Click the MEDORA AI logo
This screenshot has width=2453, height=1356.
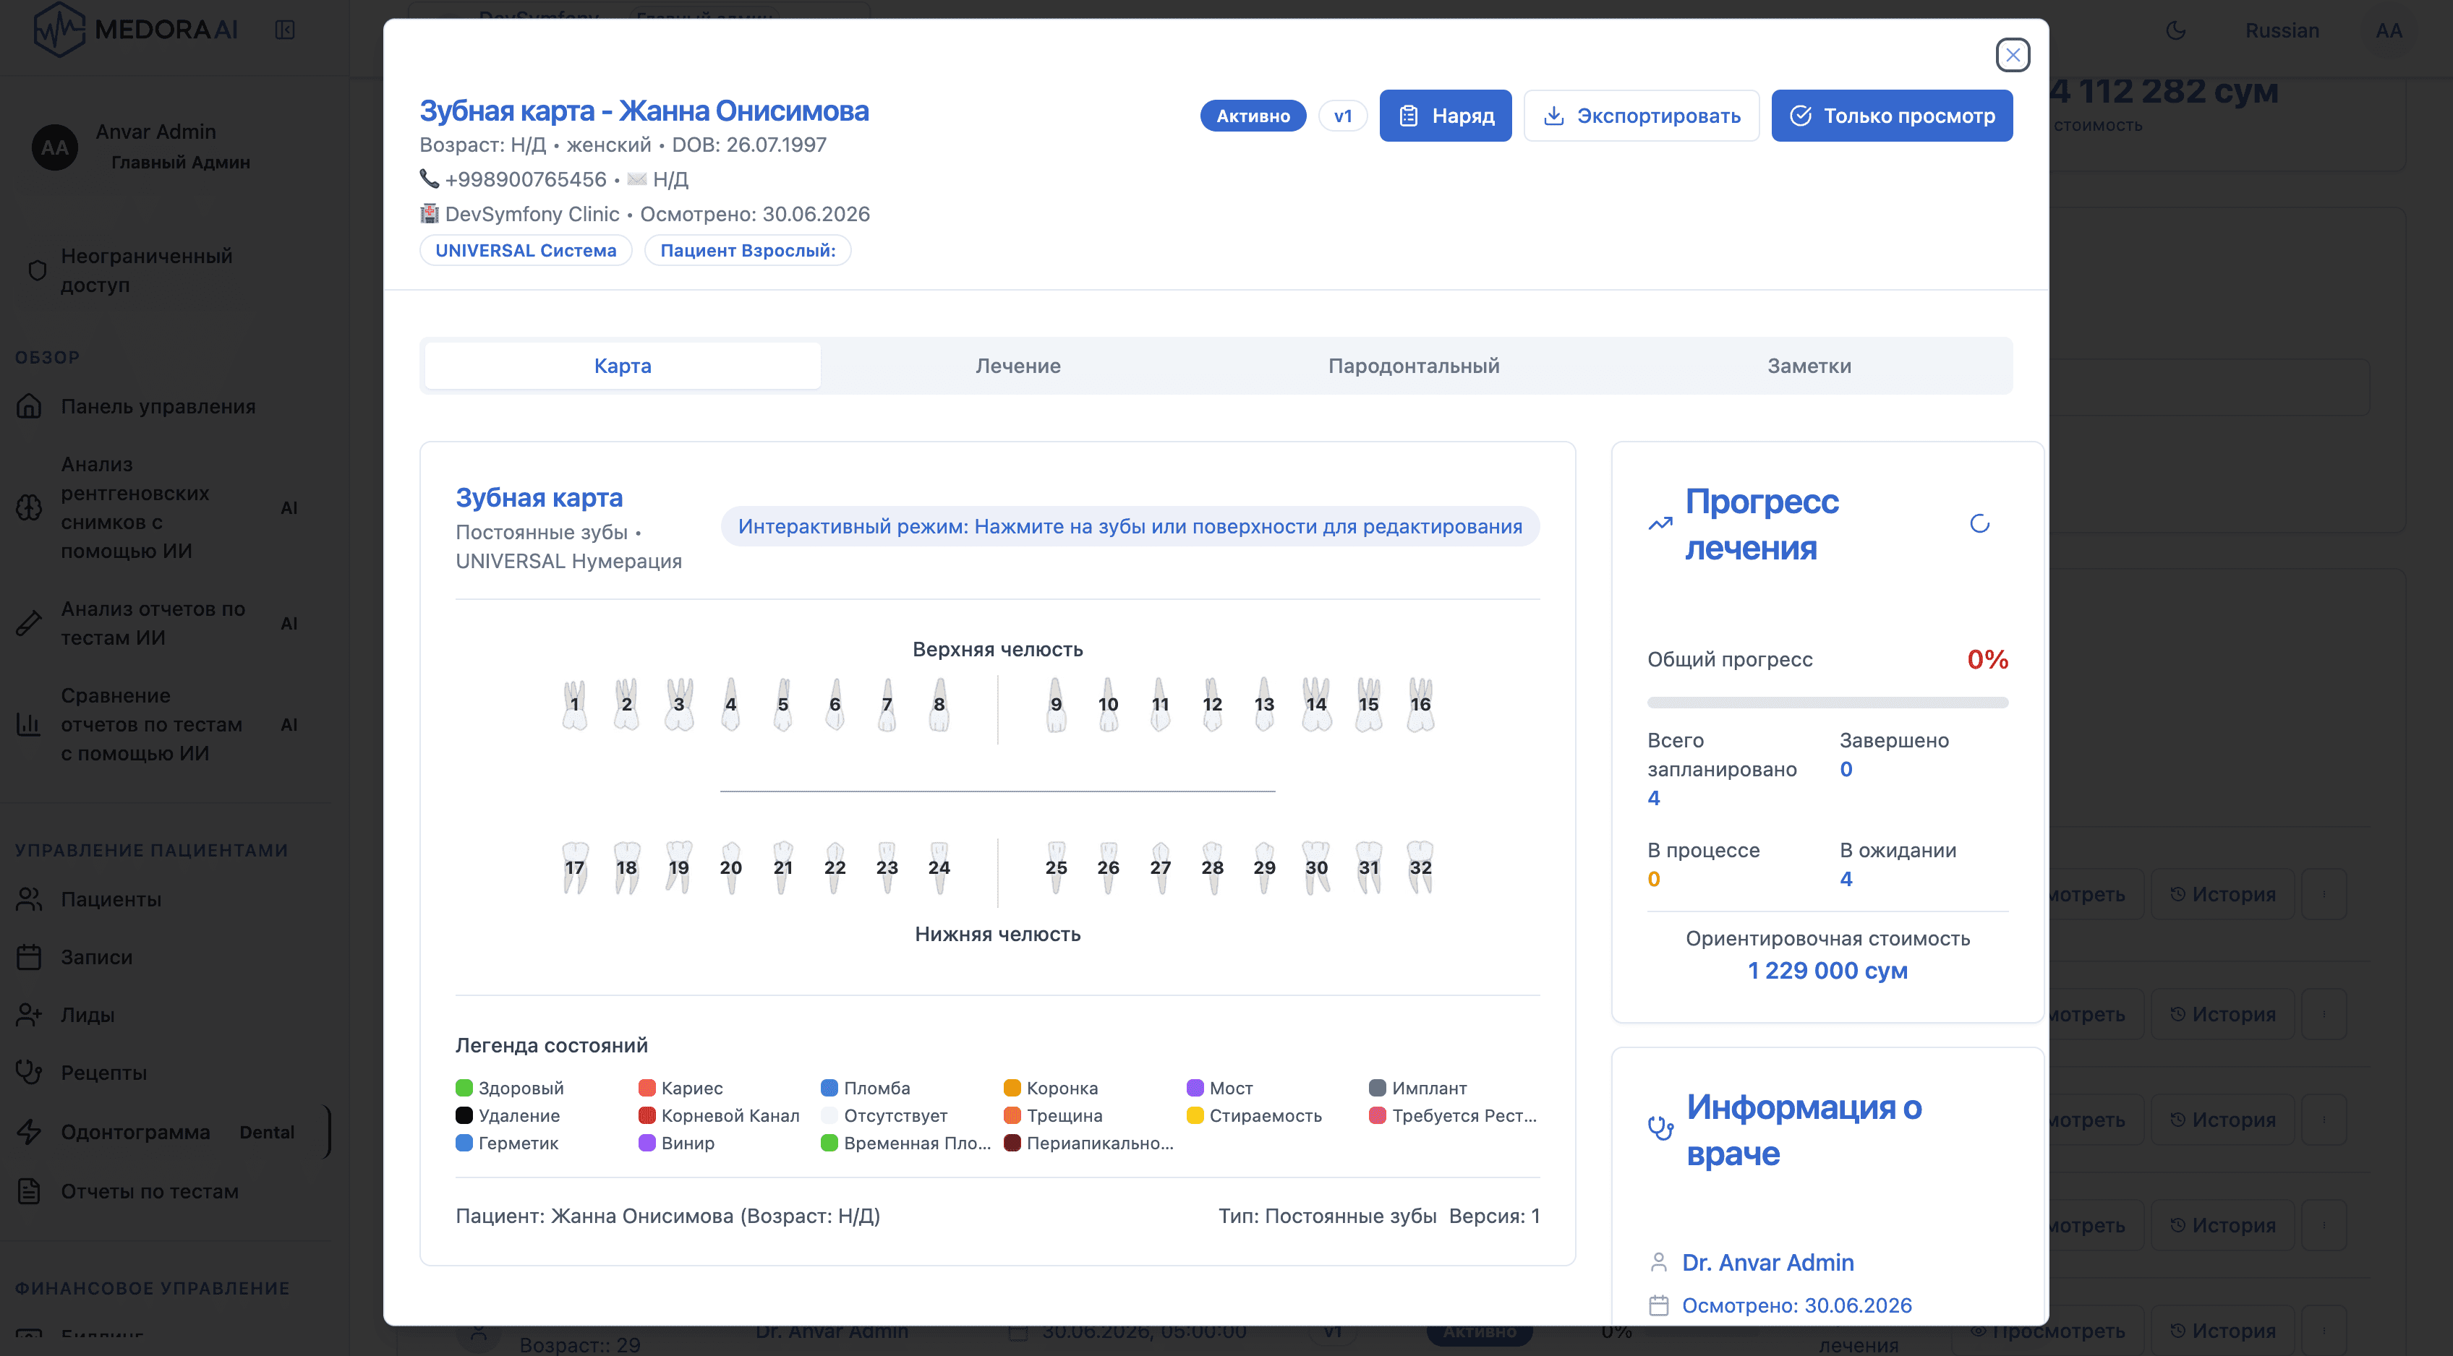[135, 30]
